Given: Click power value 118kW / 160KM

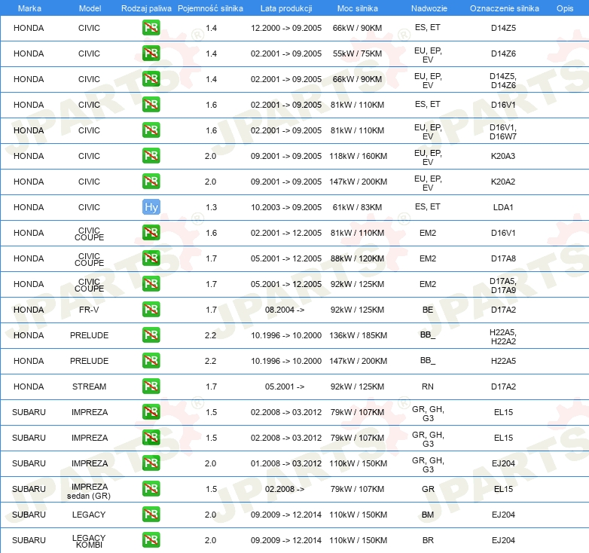Looking at the screenshot, I should (x=358, y=156).
